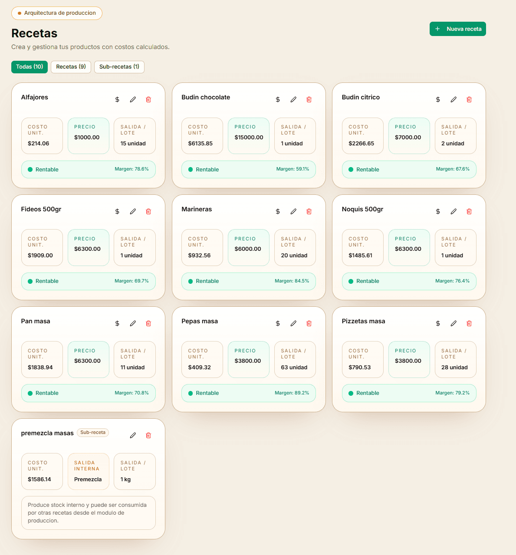Delete the Budin citrico recipe using trash icon
Image resolution: width=516 pixels, height=555 pixels.
pos(469,99)
